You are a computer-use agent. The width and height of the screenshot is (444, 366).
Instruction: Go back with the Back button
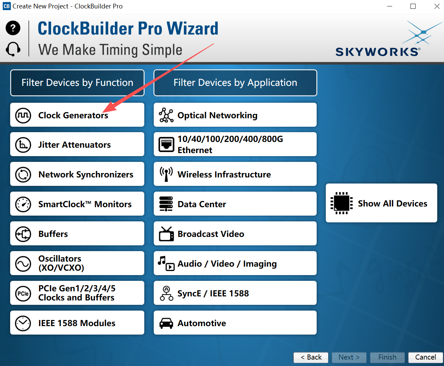pos(311,357)
